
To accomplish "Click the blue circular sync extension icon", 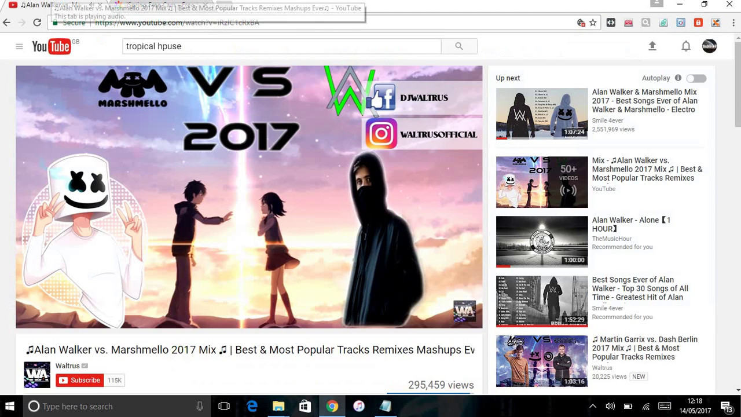I will [681, 23].
